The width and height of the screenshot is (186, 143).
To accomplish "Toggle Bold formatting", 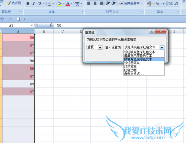I will tap(28, 4).
